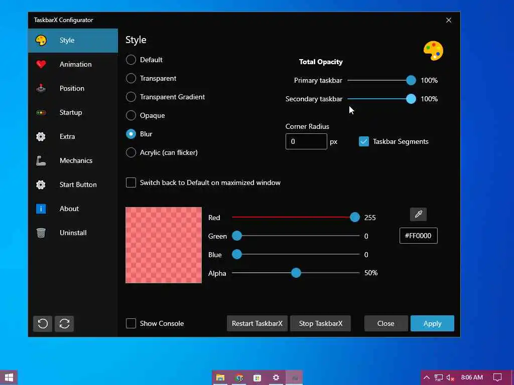Click the network tray icon
The width and height of the screenshot is (514, 385).
439,378
